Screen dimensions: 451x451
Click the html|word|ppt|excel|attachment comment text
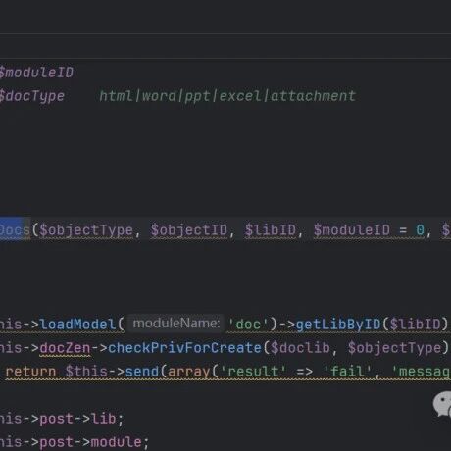pos(227,96)
